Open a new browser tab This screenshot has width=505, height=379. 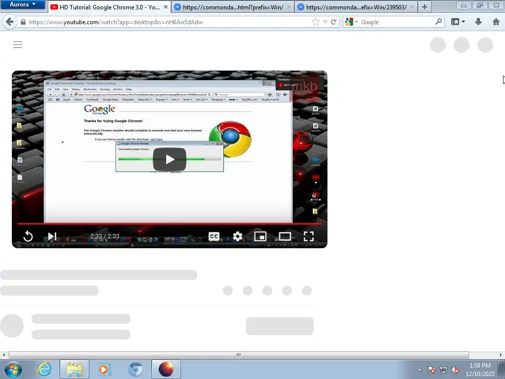[425, 7]
